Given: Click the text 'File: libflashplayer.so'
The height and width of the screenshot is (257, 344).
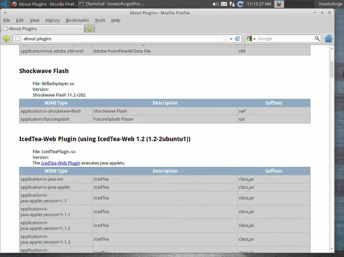Looking at the screenshot, I should pyautogui.click(x=53, y=84).
